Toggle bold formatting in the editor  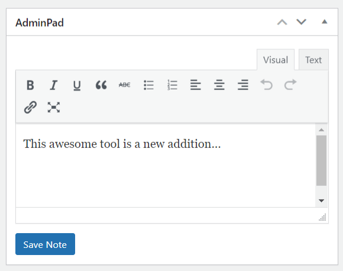pyautogui.click(x=30, y=85)
